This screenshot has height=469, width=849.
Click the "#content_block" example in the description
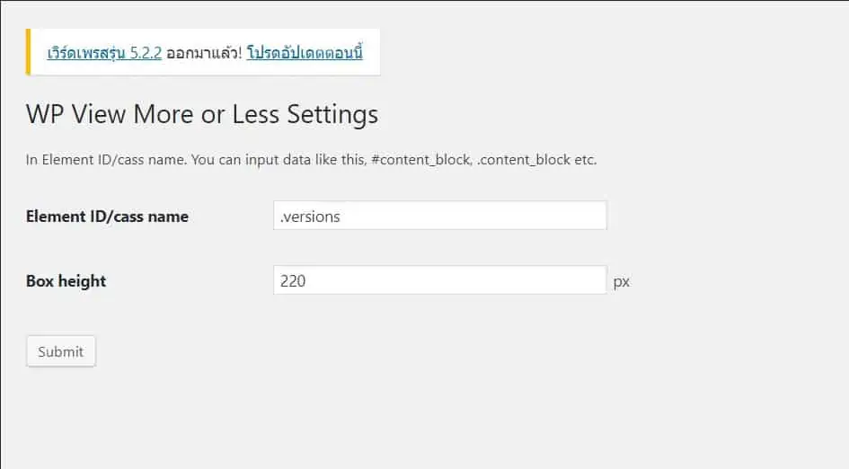pos(420,160)
